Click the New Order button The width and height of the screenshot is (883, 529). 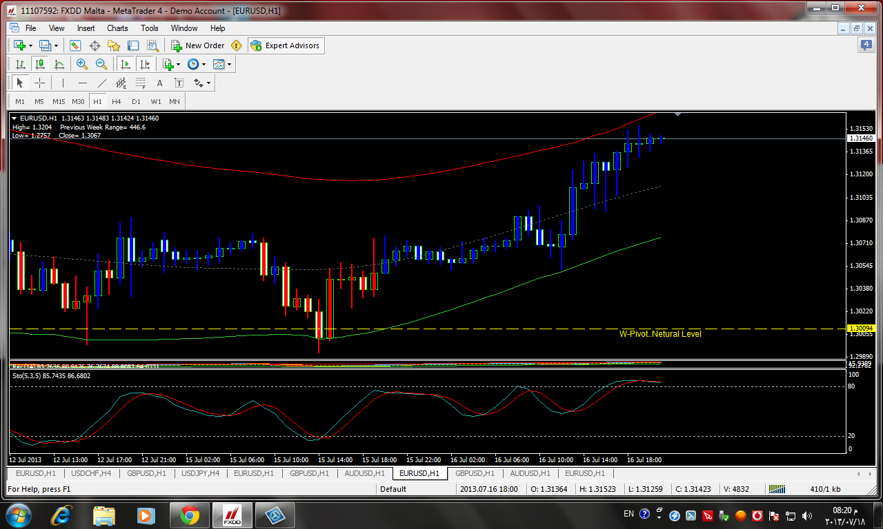coord(198,45)
